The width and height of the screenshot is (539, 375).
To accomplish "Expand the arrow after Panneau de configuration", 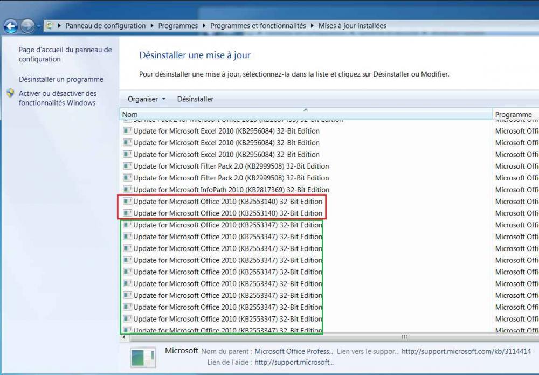I will [152, 26].
